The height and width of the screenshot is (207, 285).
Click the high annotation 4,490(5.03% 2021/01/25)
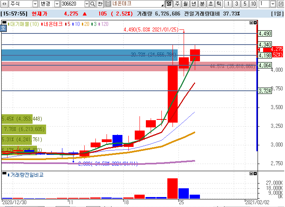coord(151,29)
